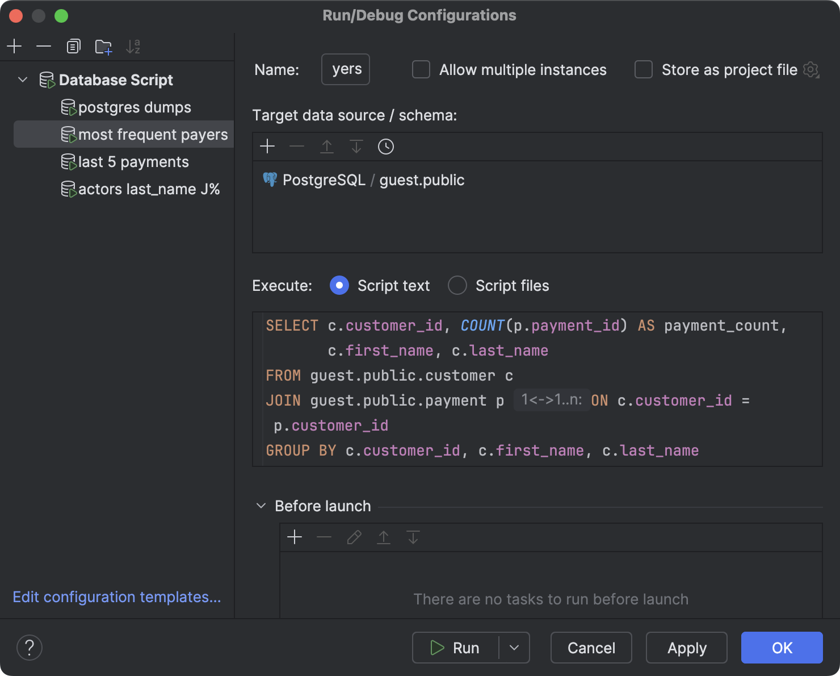Select the Script files radio option
The image size is (840, 676).
457,285
